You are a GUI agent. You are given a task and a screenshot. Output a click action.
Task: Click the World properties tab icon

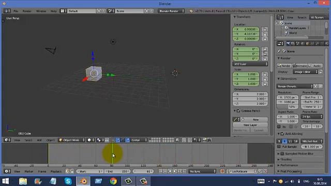[x=303, y=43]
